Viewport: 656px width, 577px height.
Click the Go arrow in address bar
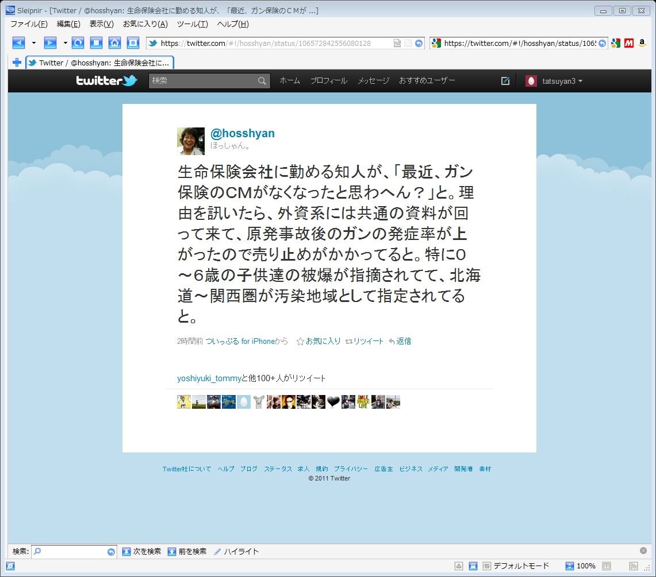[419, 43]
